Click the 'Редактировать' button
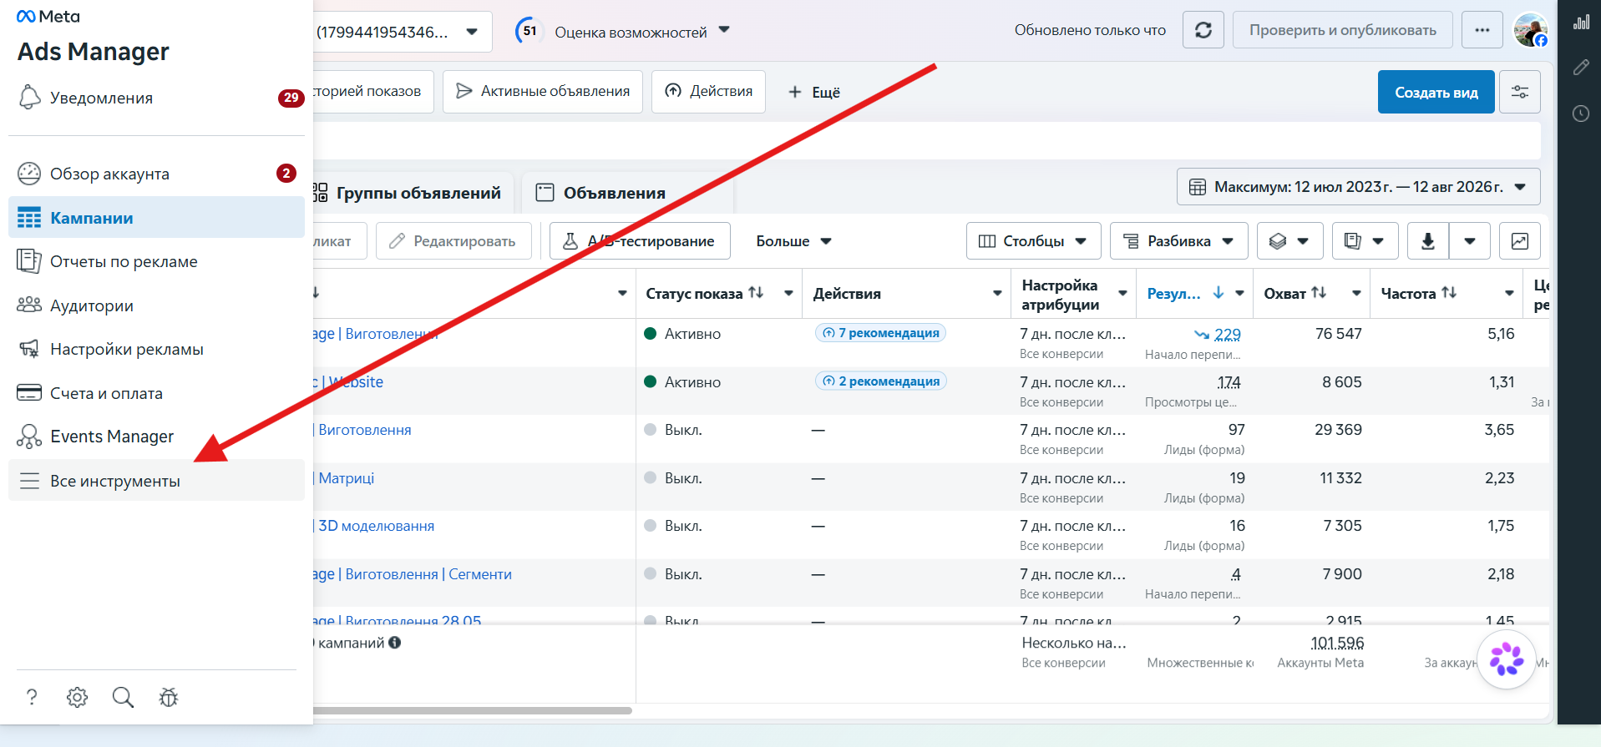1601x747 pixels. click(453, 241)
